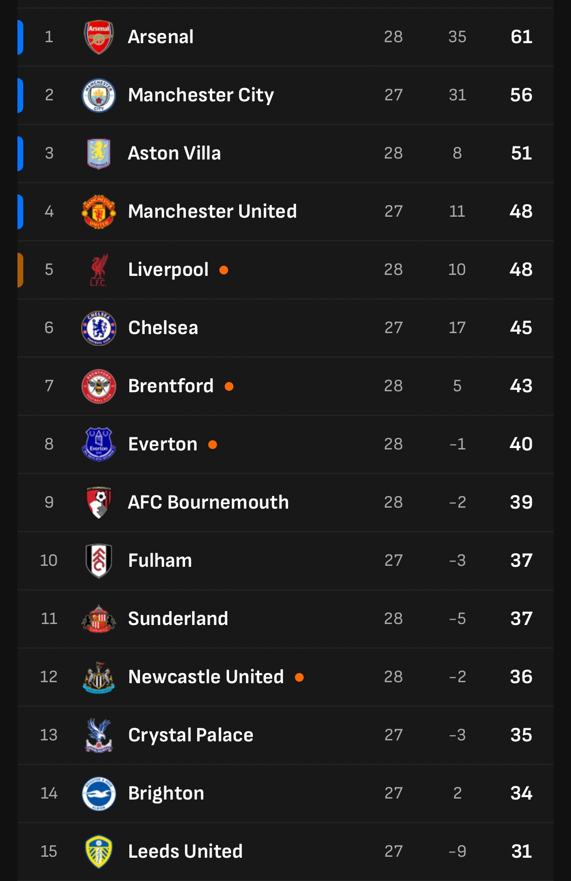This screenshot has width=571, height=881.
Task: Tap the Chelsea lion badge
Action: pos(99,328)
